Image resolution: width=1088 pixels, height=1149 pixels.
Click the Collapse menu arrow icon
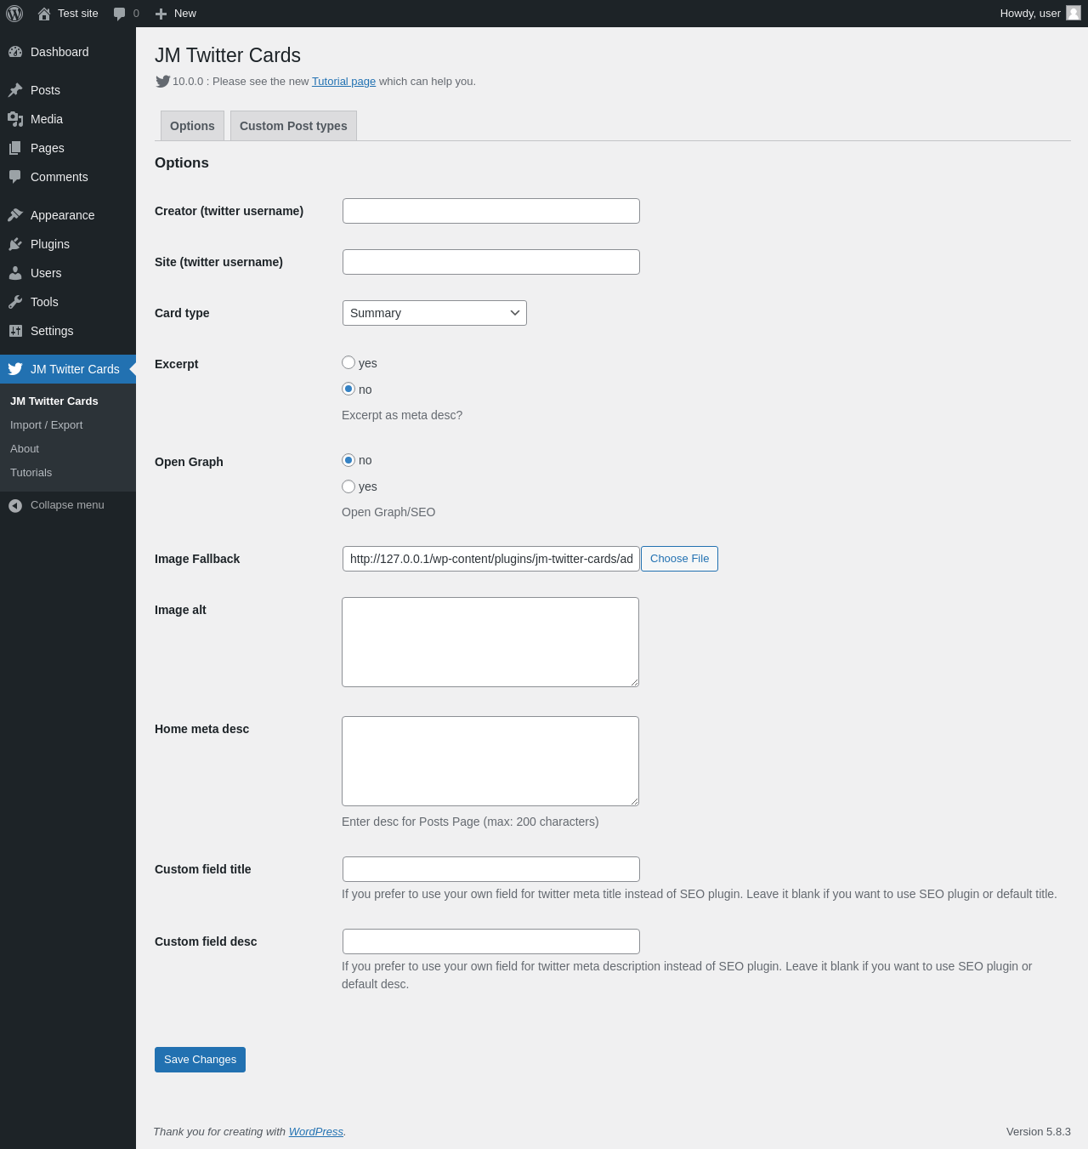coord(15,505)
